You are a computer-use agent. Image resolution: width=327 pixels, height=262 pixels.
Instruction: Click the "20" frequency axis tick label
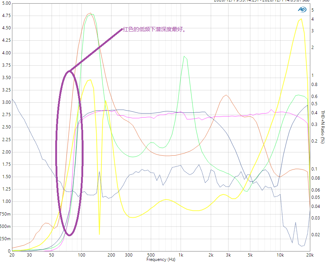(12, 255)
